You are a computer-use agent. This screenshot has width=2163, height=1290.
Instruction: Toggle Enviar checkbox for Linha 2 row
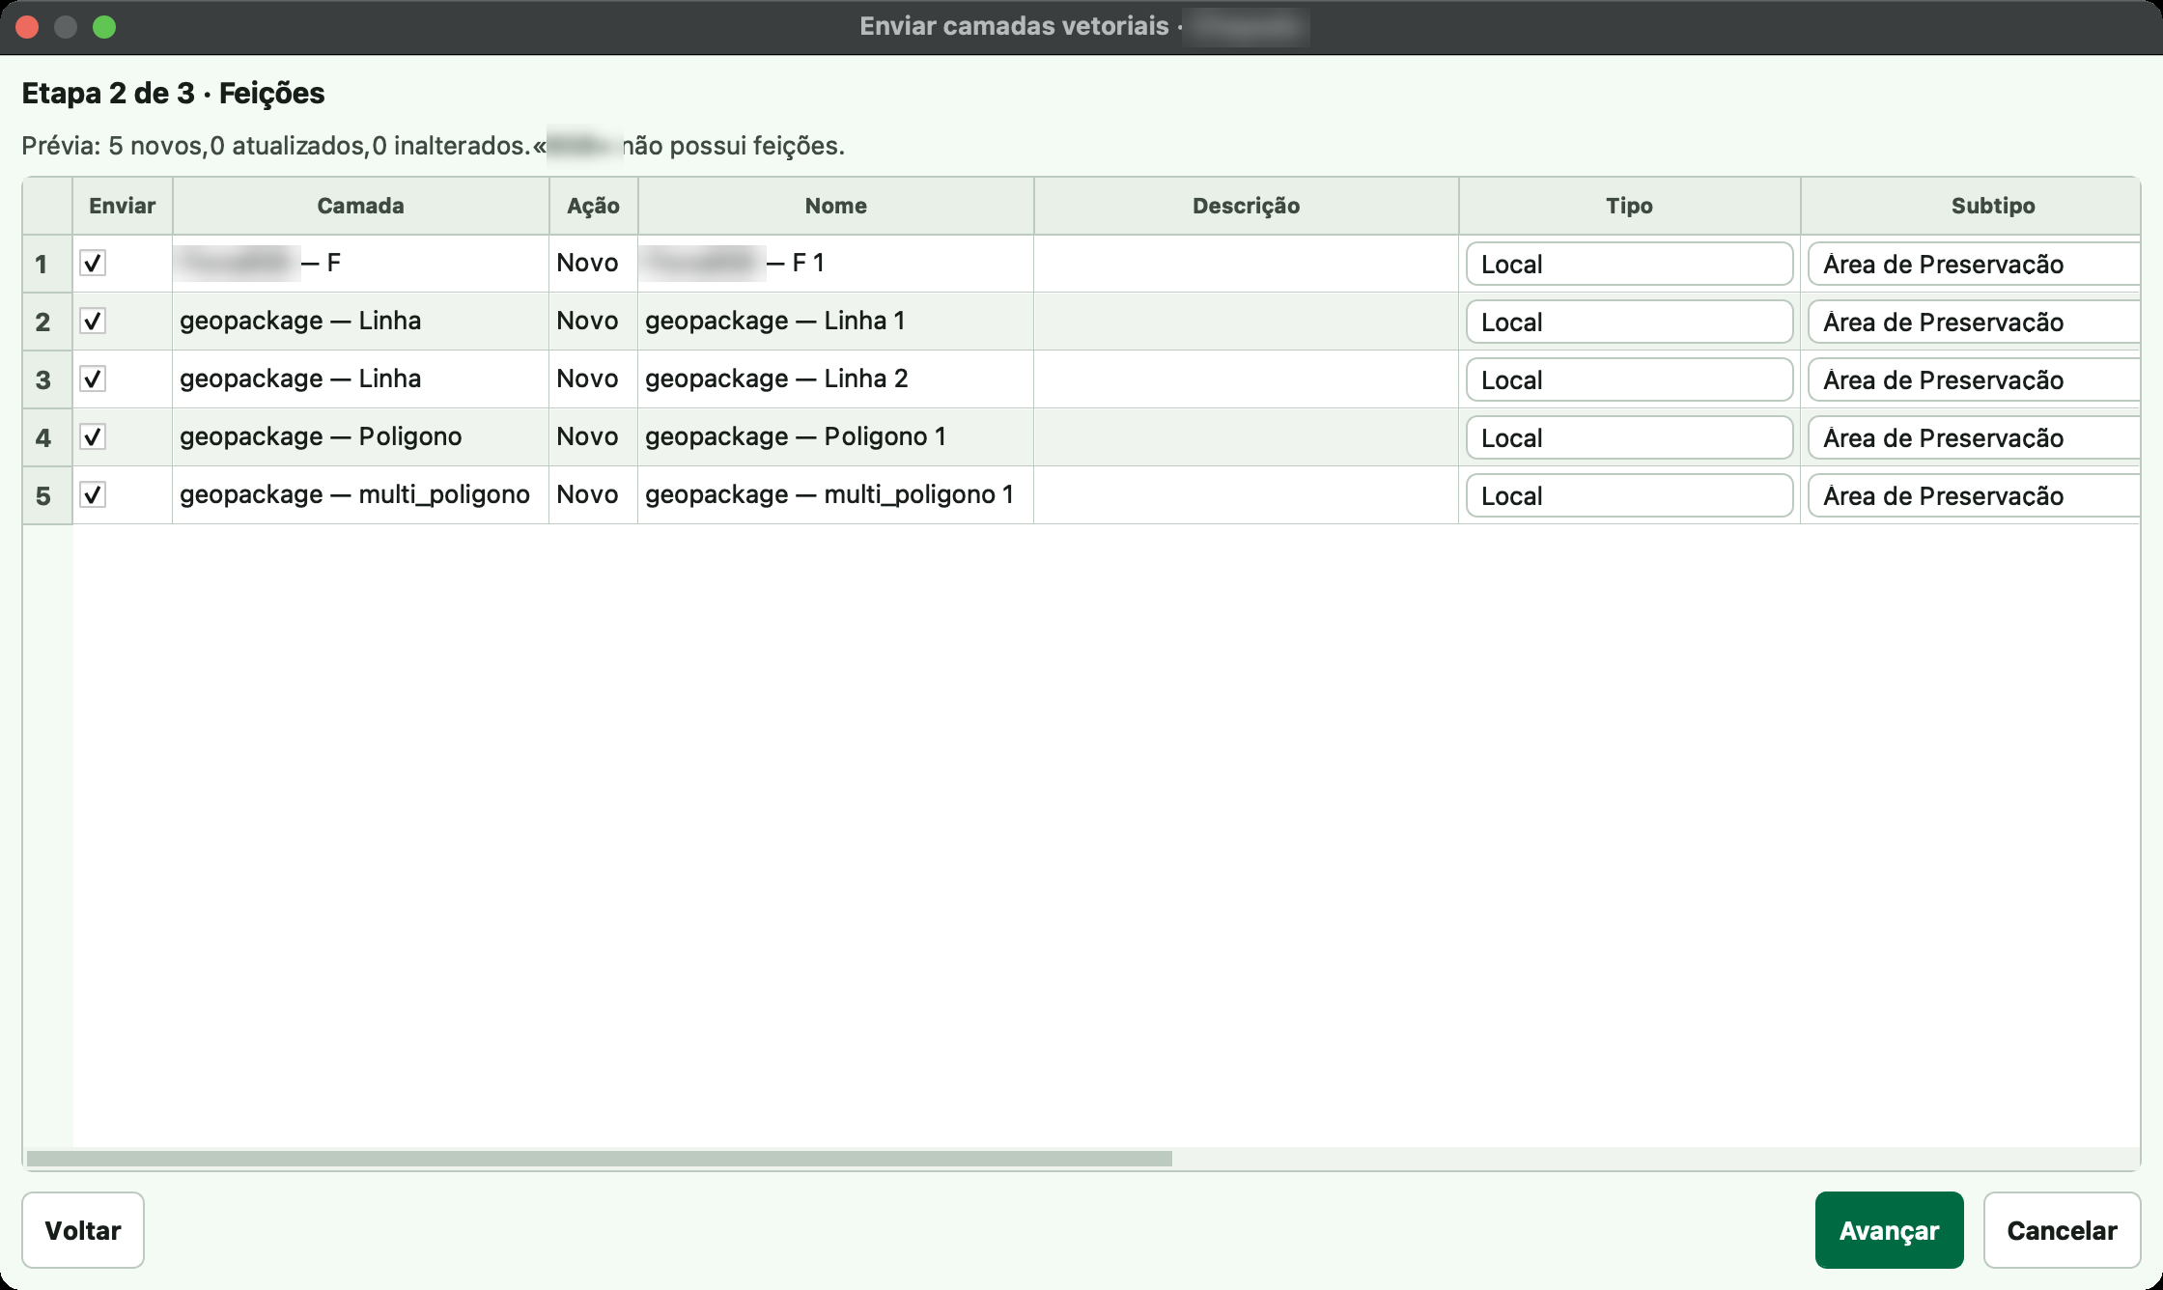click(x=93, y=379)
